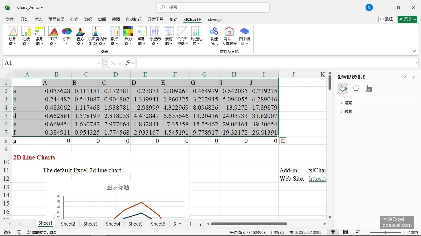Click the user account avatar JS
This screenshot has height=236, width=421.
(x=369, y=7)
